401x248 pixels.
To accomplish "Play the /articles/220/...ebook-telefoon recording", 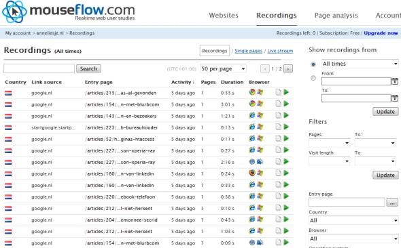I will click(x=286, y=197).
